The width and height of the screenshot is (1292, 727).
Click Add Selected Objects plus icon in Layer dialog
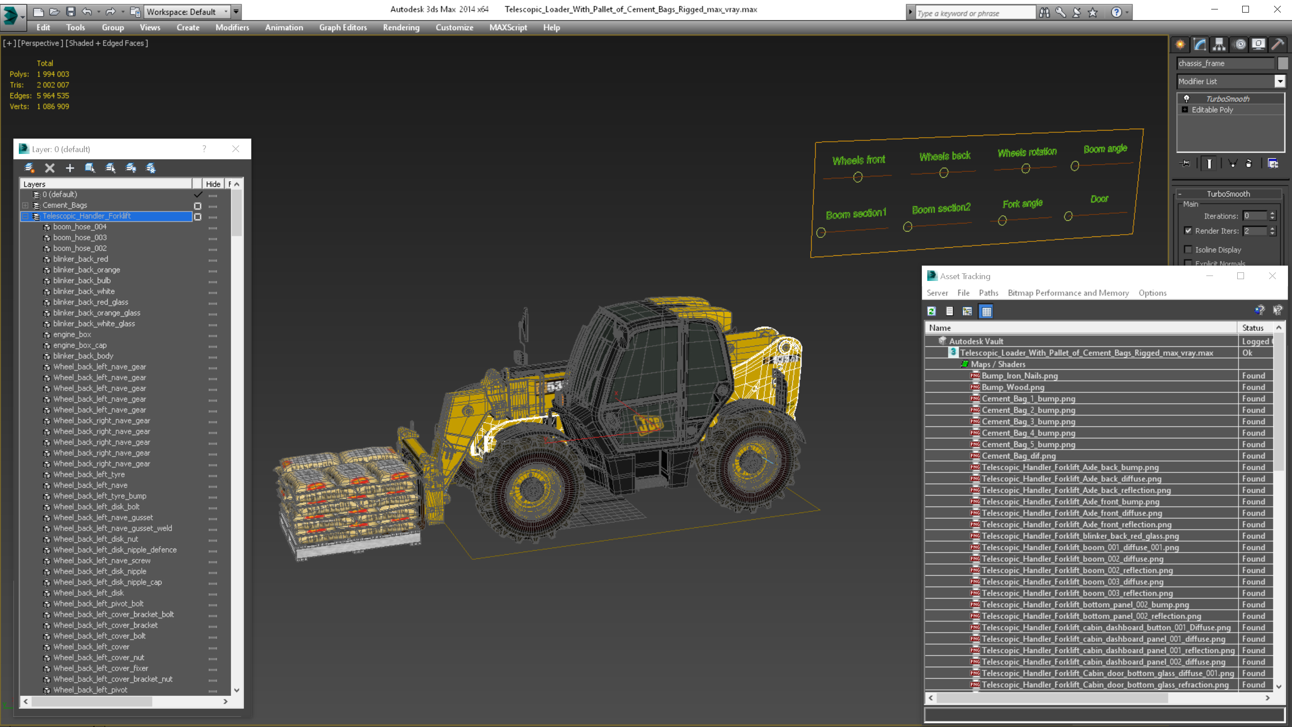[70, 168]
